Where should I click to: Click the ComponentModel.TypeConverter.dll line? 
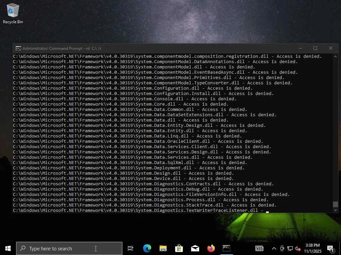point(153,83)
